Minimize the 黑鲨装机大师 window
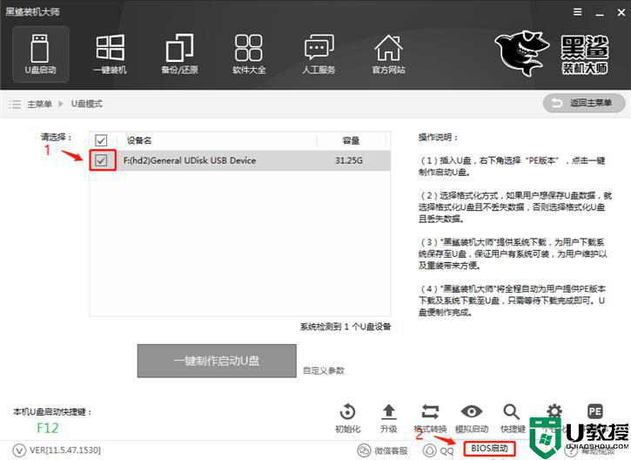631x460 pixels. 600,13
